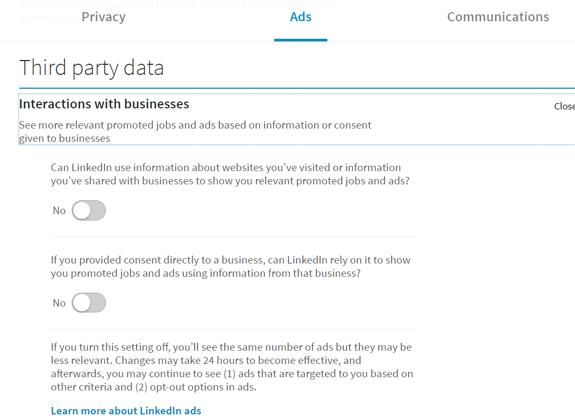Click the If you provided consent question text

click(x=230, y=267)
